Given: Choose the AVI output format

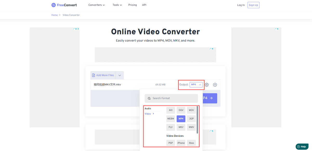Looking at the screenshot, I should 171,110.
